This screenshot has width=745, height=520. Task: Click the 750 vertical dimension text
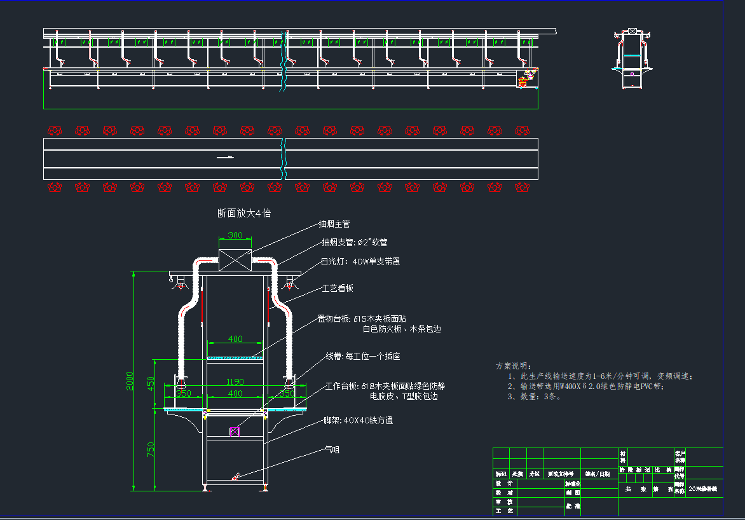(x=151, y=450)
